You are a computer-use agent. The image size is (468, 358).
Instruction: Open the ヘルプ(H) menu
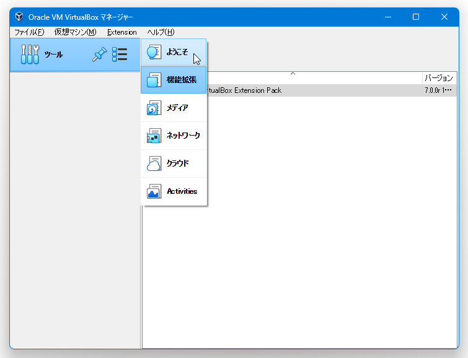click(161, 32)
